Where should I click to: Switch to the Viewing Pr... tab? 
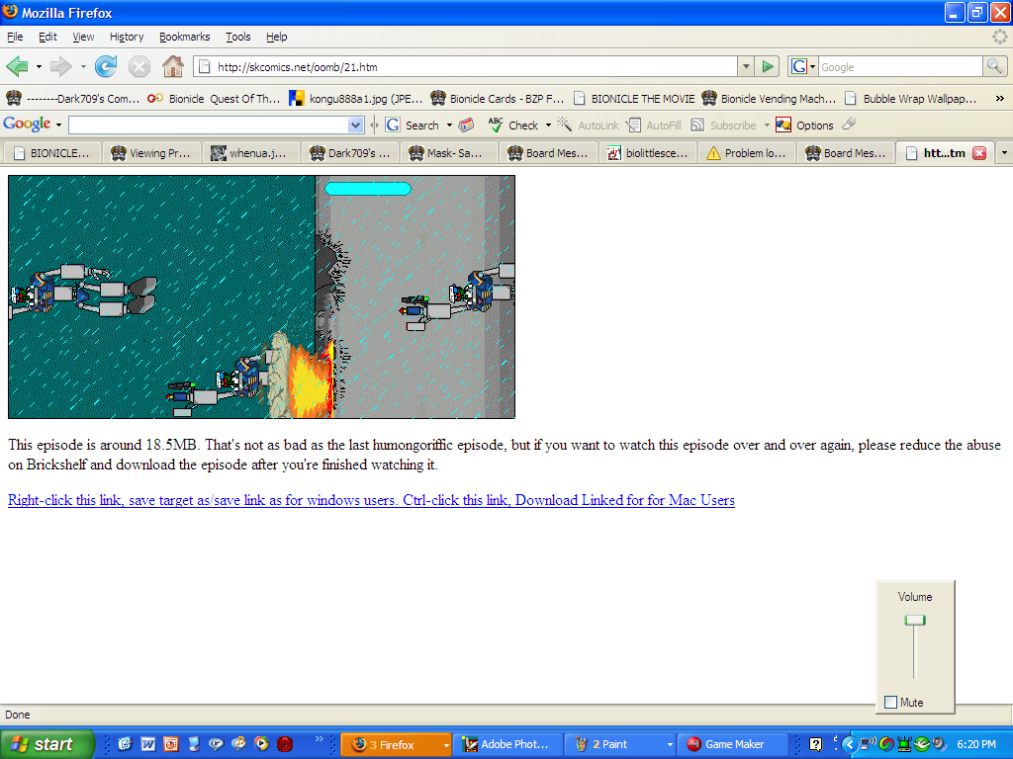152,153
